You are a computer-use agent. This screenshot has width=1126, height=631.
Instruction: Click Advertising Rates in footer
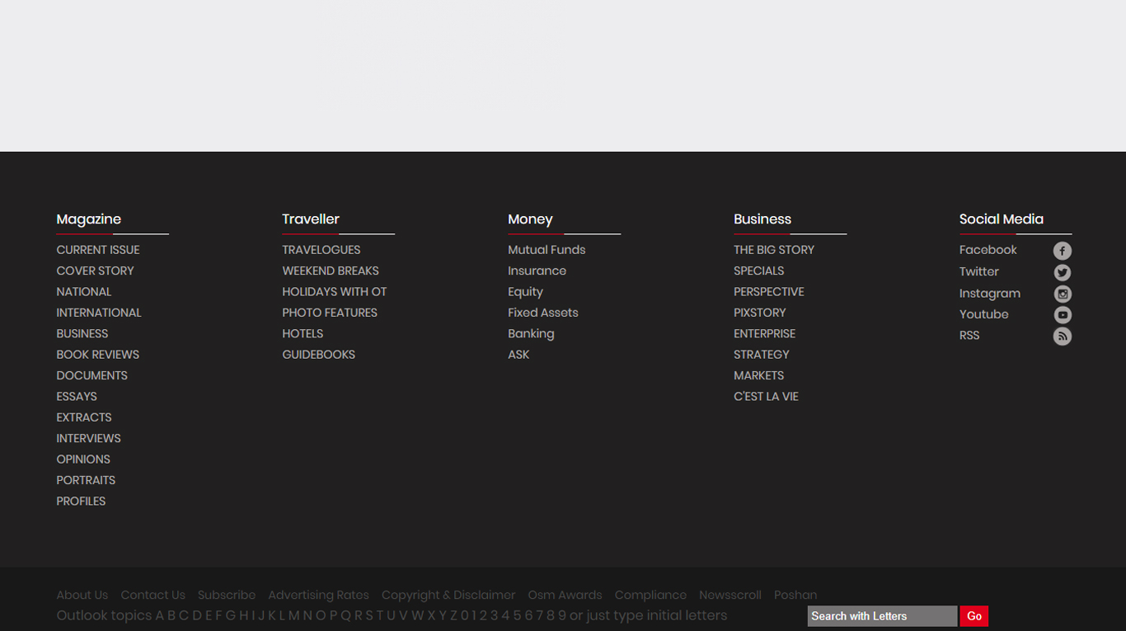tap(318, 595)
